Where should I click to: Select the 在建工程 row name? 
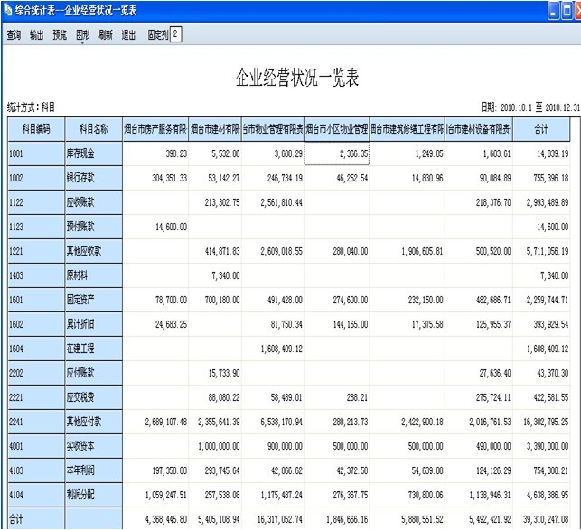point(93,349)
